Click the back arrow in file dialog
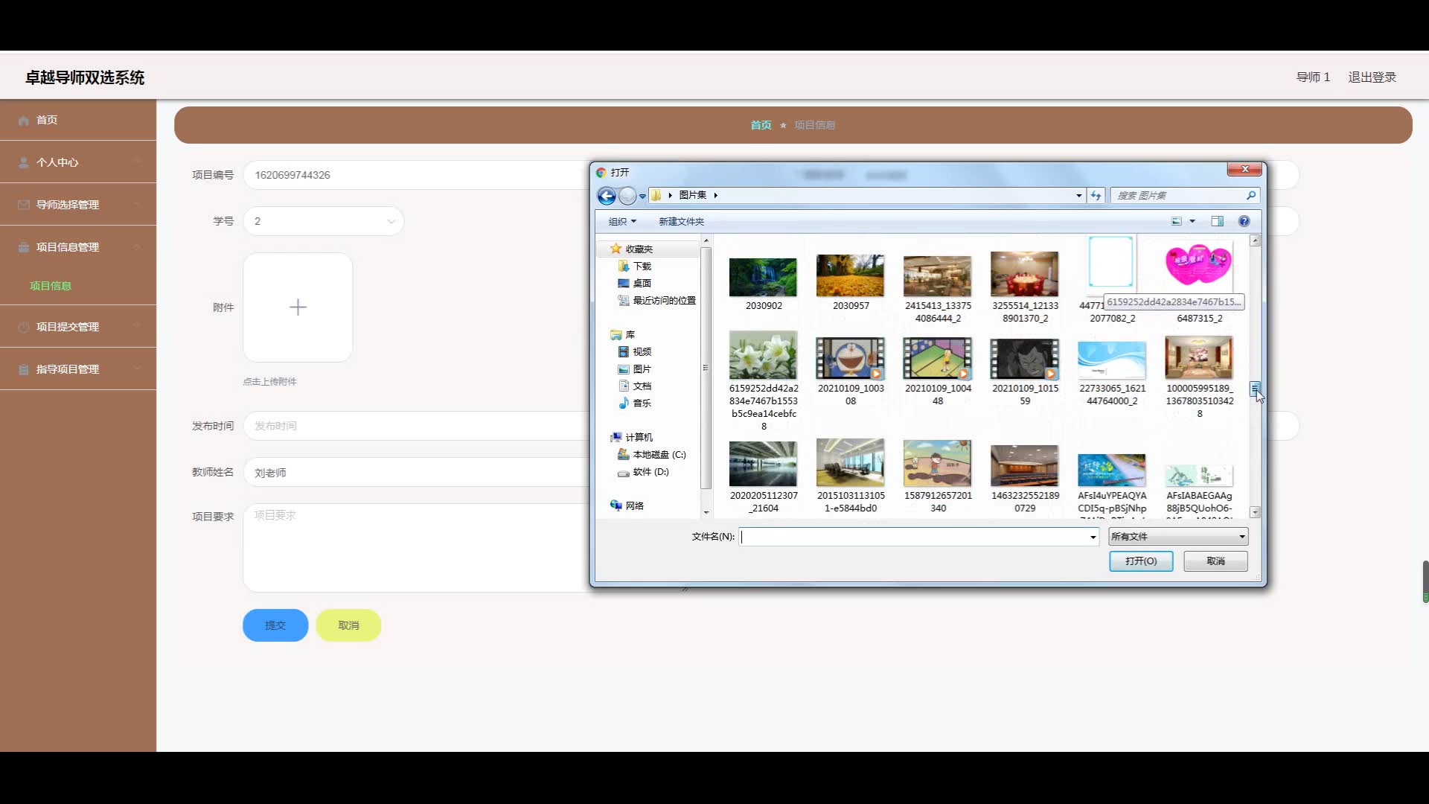 point(607,196)
